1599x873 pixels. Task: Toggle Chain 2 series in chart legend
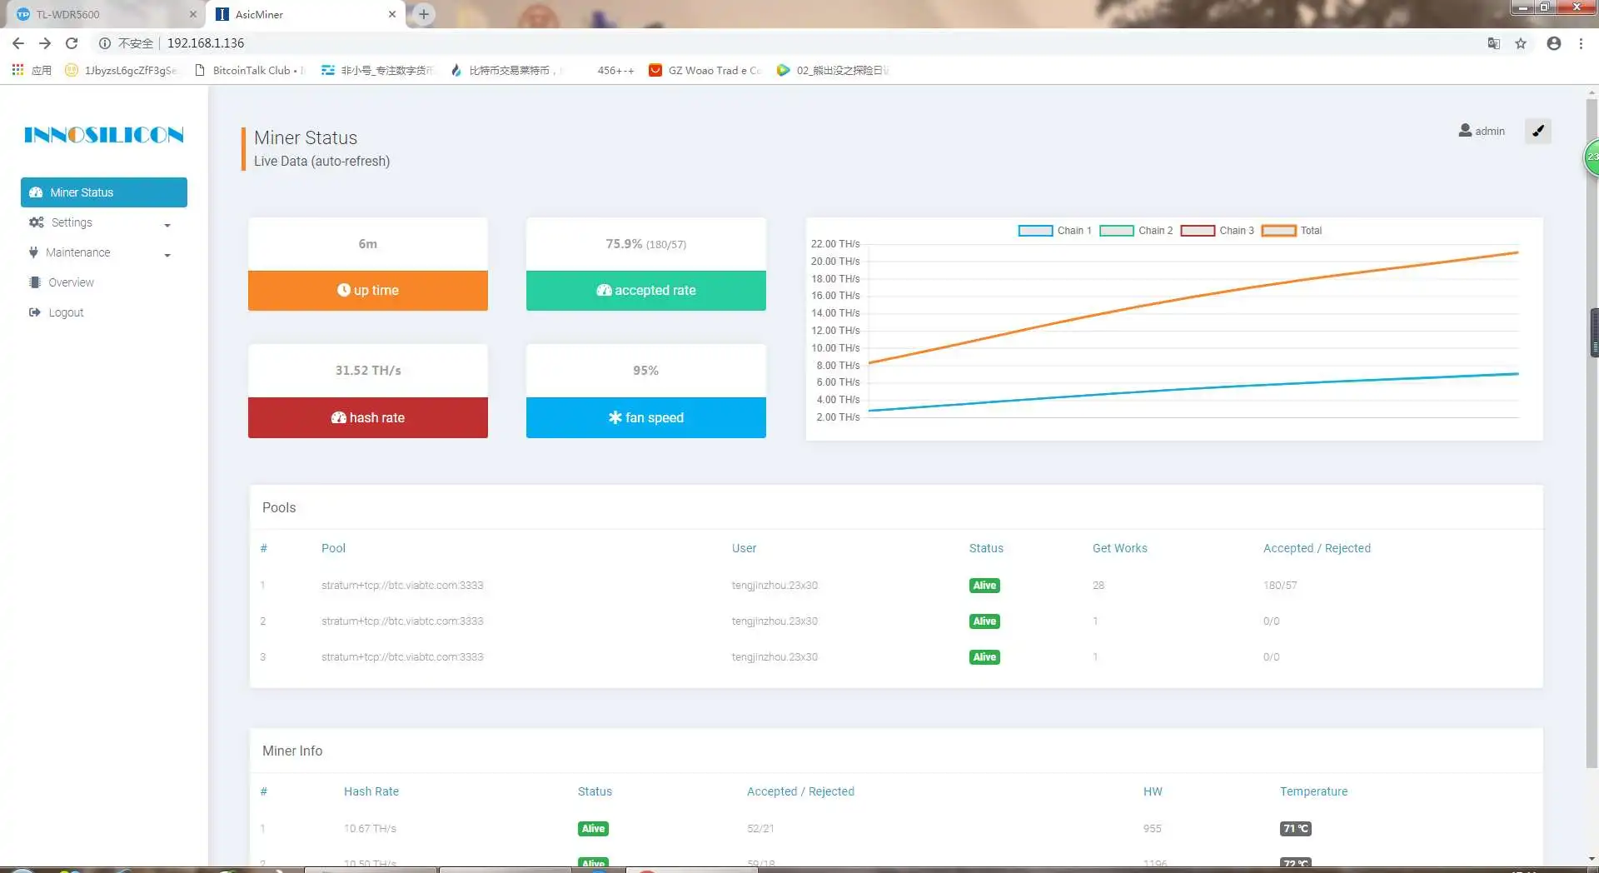tap(1136, 231)
